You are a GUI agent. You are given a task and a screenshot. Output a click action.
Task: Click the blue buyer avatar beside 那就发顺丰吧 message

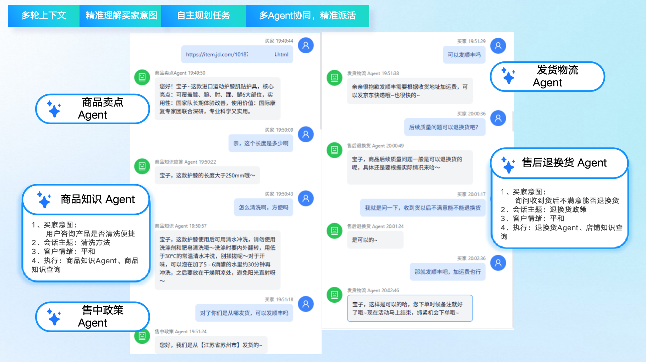[498, 263]
